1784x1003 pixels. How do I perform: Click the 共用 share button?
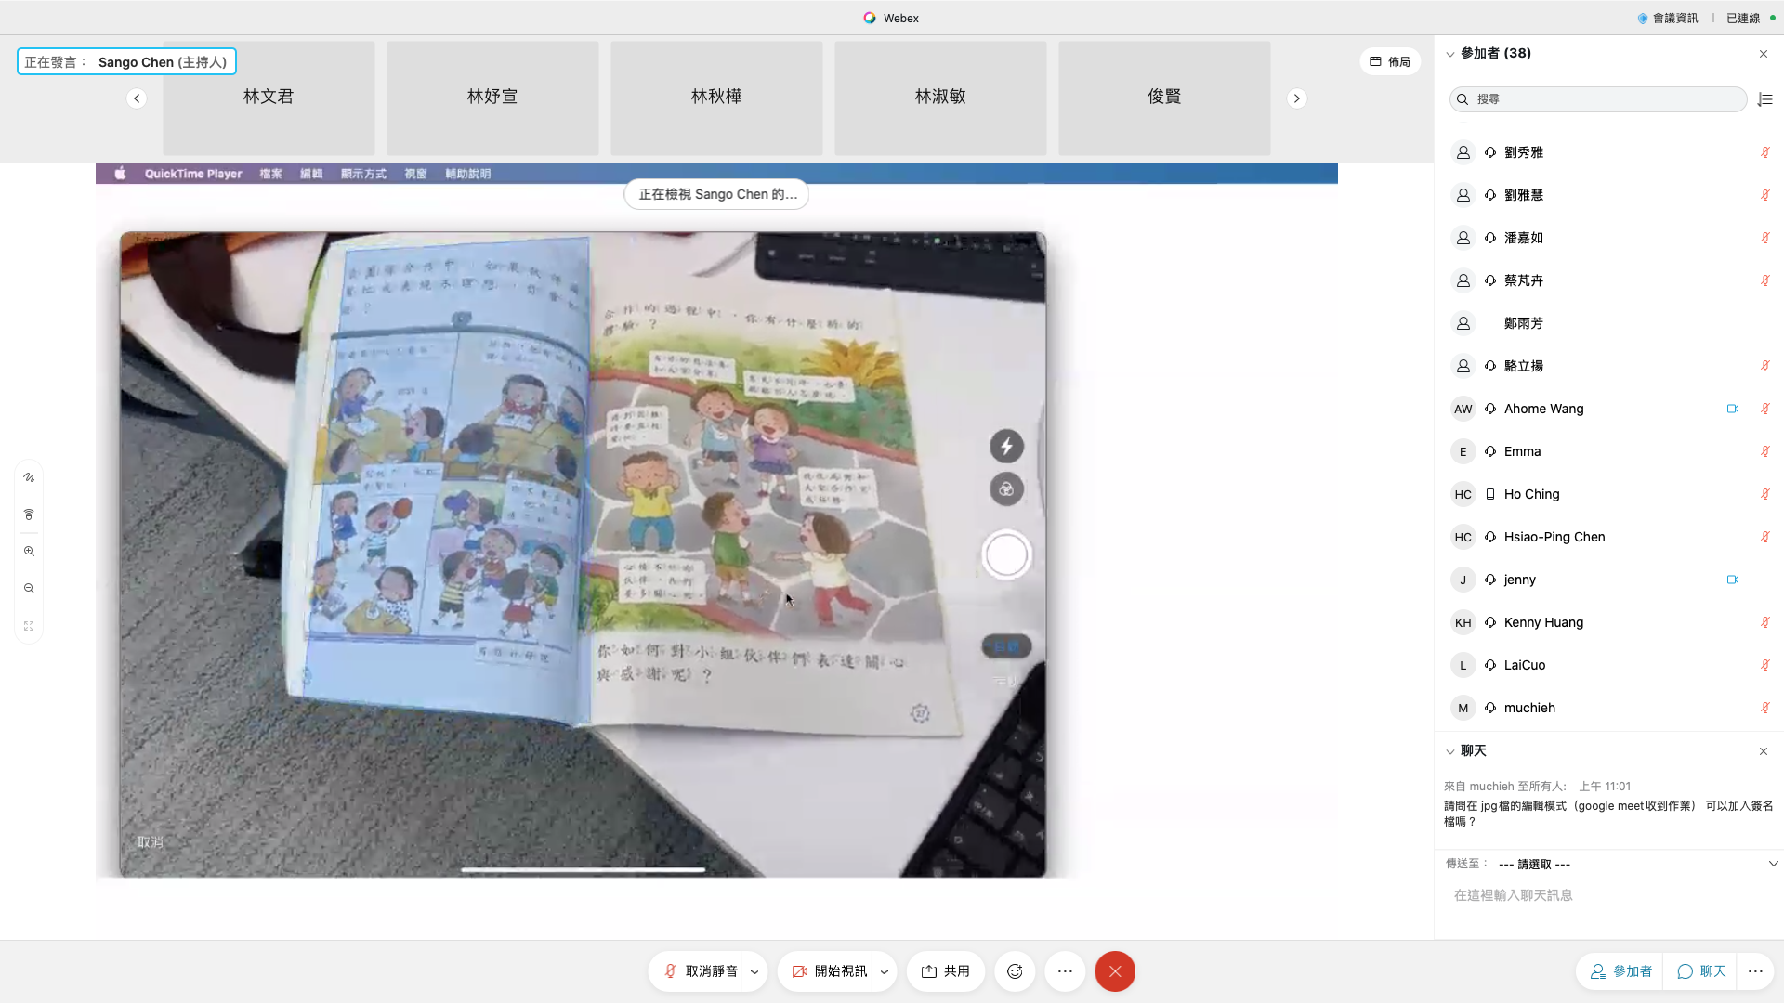(946, 971)
